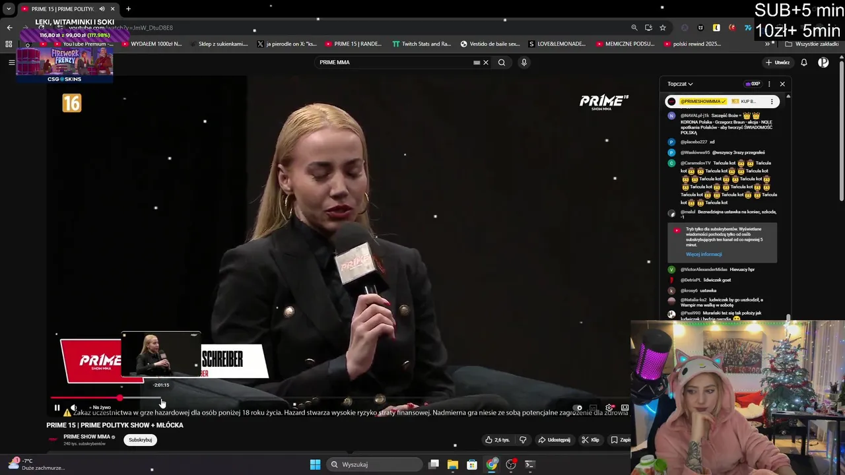Open the PRIME SHOW MMA channel name
Image resolution: width=845 pixels, height=475 pixels.
[x=86, y=437]
